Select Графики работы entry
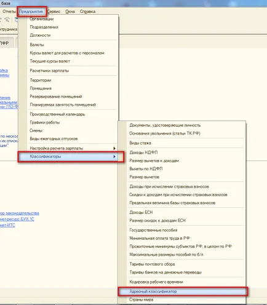This screenshot has width=267, height=305. tap(45, 122)
